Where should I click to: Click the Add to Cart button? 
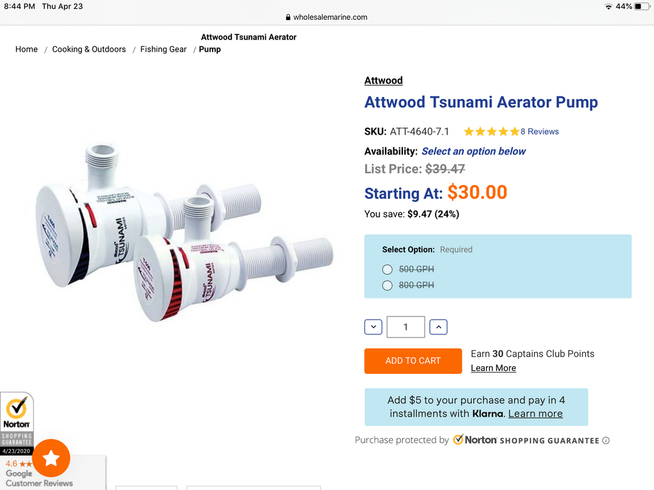point(413,360)
